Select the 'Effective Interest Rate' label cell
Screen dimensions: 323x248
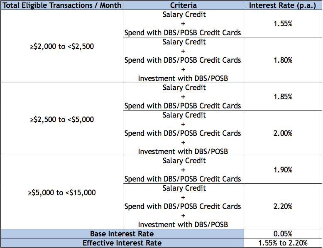click(122, 243)
